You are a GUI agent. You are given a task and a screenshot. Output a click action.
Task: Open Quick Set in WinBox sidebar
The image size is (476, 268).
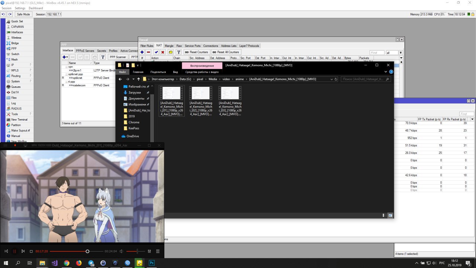(x=17, y=21)
